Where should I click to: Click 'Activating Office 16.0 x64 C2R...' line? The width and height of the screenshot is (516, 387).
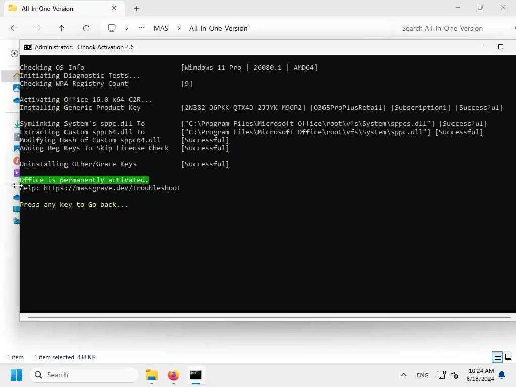pyautogui.click(x=86, y=99)
